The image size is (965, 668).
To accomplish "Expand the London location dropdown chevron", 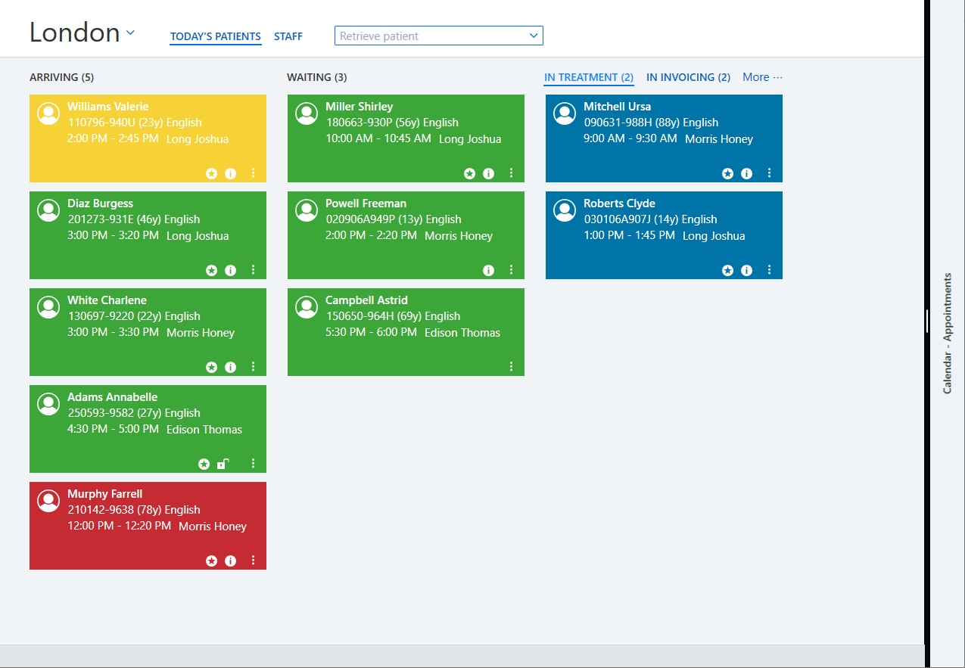I will [130, 33].
